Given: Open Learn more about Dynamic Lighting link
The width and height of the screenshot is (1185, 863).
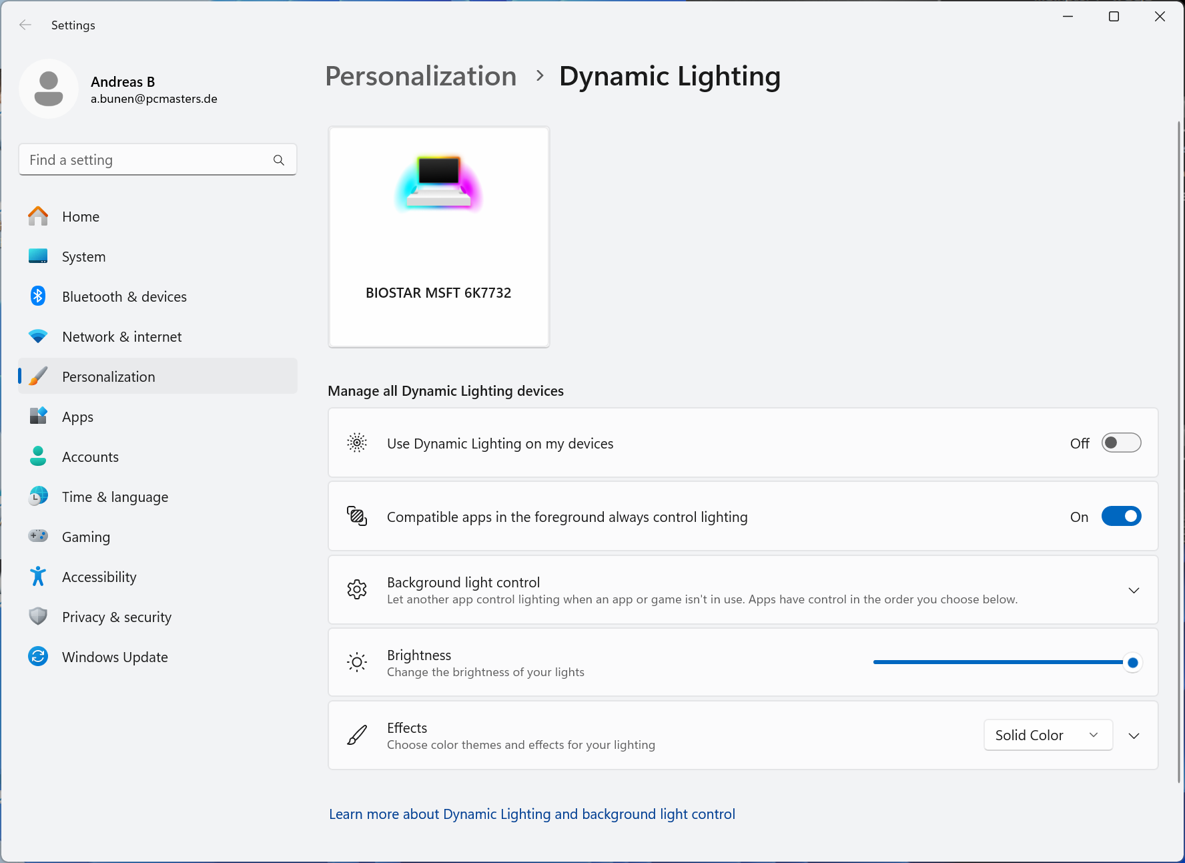Looking at the screenshot, I should (x=532, y=814).
